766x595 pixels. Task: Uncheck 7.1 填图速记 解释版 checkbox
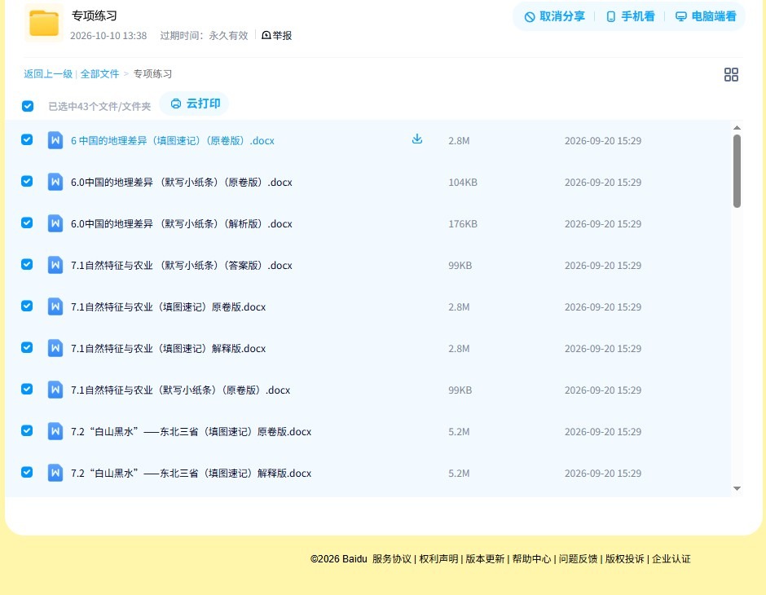coord(27,347)
